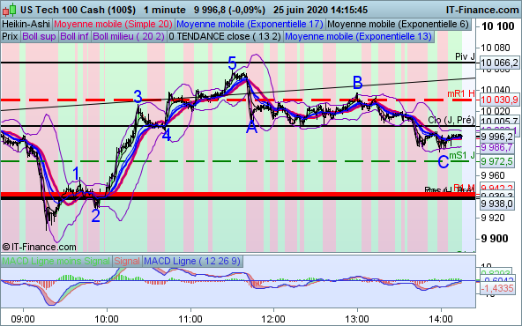Screen dimensions: 522x326
Task: Click the 10 020 price axis label
Action: [x=496, y=111]
